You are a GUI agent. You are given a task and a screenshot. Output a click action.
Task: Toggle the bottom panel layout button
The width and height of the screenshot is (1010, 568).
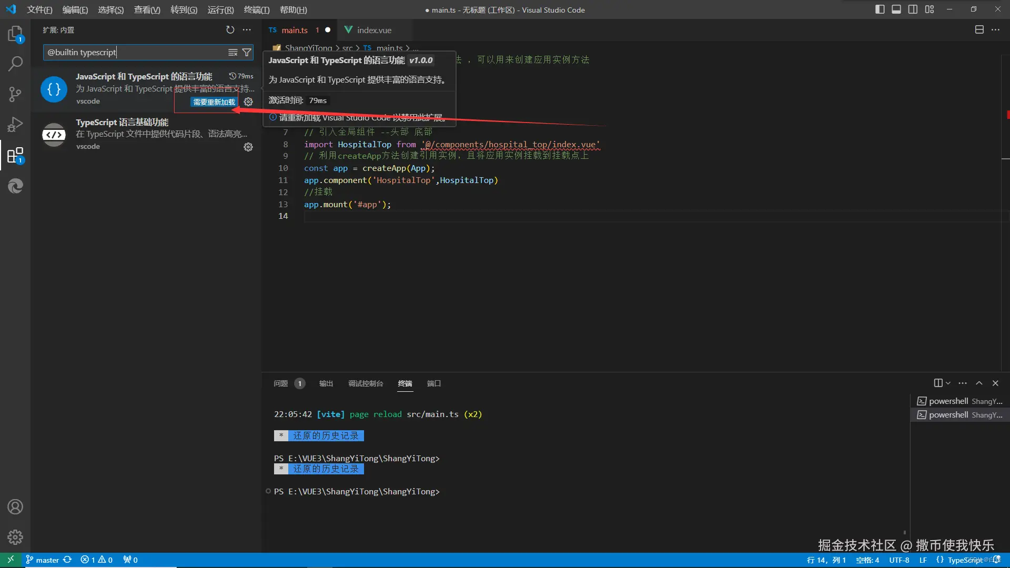coord(896,9)
